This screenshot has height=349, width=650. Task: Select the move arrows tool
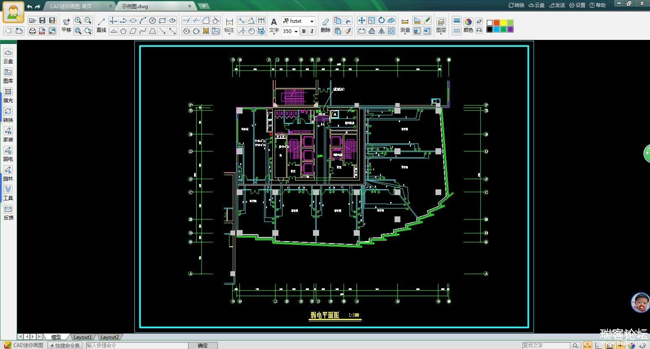[361, 20]
